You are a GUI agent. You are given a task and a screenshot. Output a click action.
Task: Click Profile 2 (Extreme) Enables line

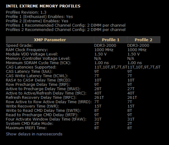37,21
